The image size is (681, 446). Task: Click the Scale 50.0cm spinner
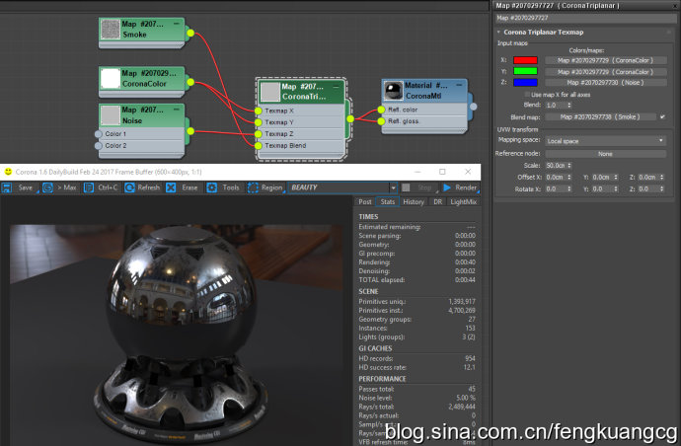tap(569, 166)
